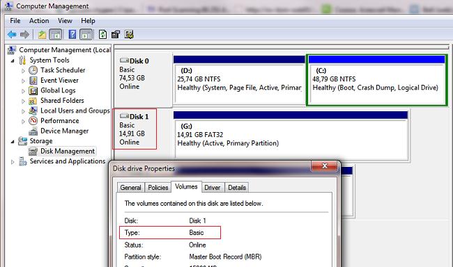Viewport: 453px width, 267px height.
Task: Expand the Services and Applications node
Action: pyautogui.click(x=13, y=162)
